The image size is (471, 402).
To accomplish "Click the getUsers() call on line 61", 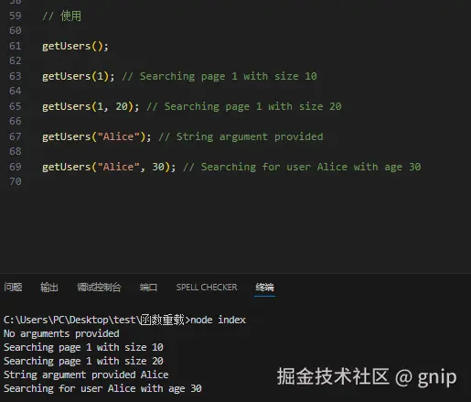I will click(75, 46).
